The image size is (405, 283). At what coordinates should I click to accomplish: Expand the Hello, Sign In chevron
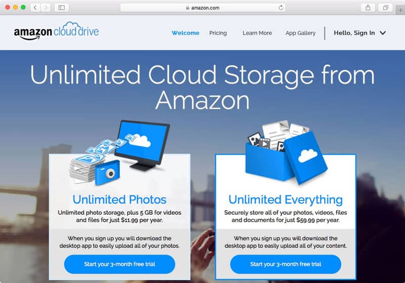pos(383,33)
